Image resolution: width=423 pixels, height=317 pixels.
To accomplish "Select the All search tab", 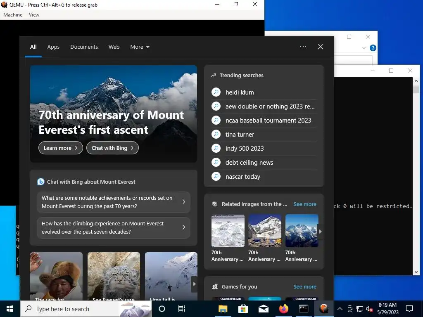I will (x=33, y=47).
